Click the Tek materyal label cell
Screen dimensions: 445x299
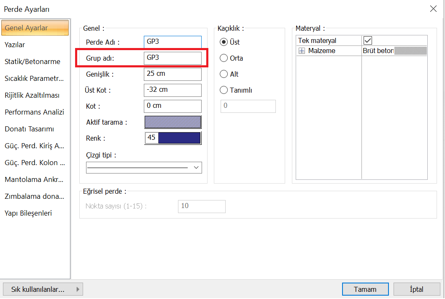tap(329, 40)
